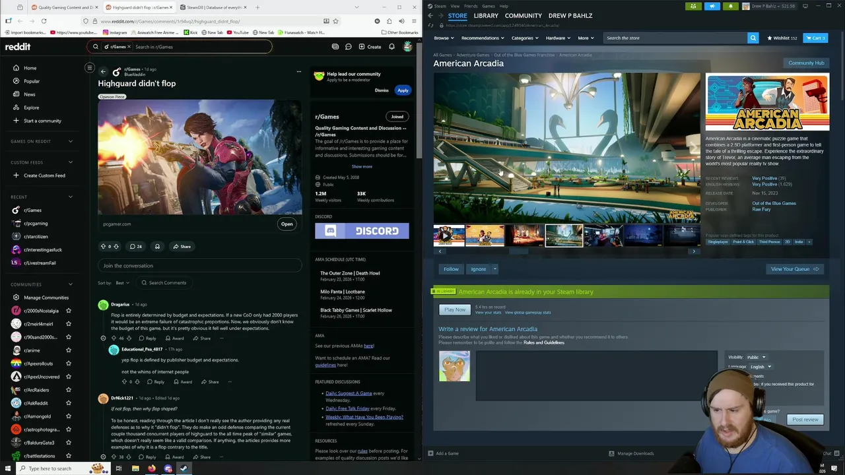Collapse Custom Feeds section
Screen dimensions: 845x475
(x=71, y=162)
